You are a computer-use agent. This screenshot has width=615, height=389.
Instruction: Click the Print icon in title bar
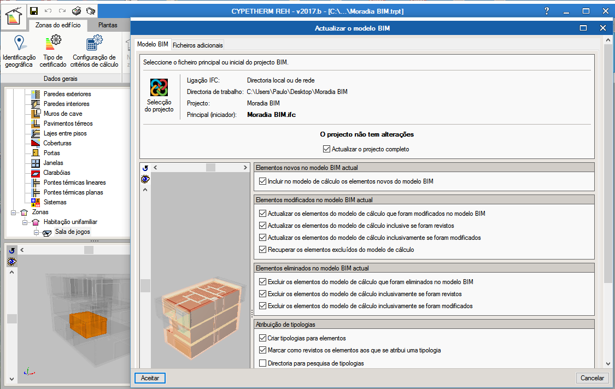(x=77, y=11)
